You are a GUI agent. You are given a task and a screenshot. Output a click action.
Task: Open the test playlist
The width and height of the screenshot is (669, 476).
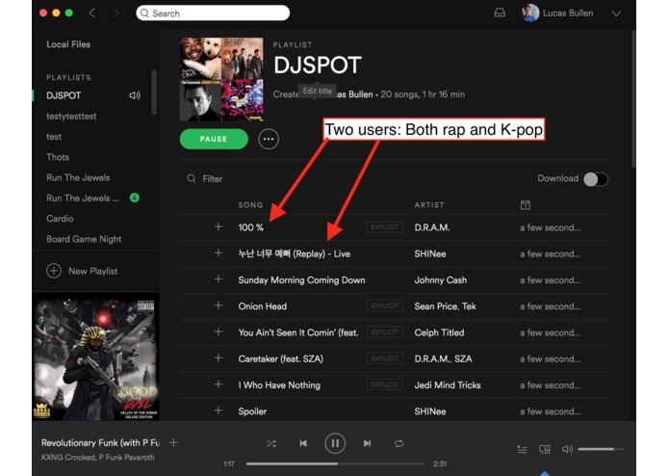click(54, 137)
